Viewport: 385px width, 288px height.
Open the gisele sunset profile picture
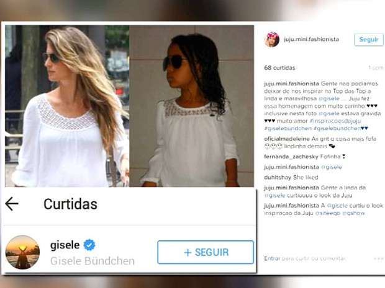tap(22, 252)
